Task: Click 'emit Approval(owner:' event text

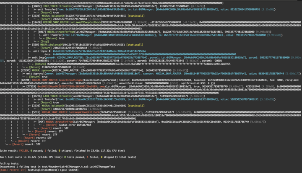Action: (x=40, y=73)
